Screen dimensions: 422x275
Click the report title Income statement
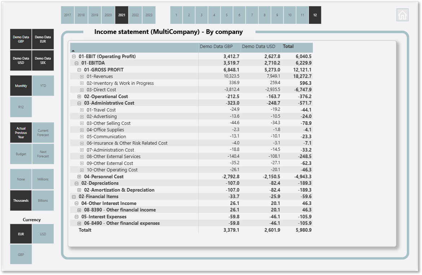pyautogui.click(x=168, y=32)
